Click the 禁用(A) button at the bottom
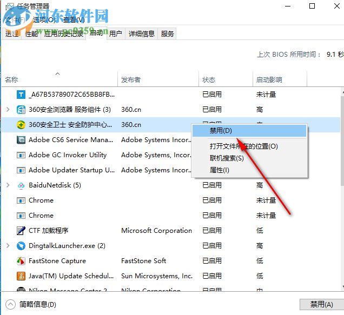Screen dimensions: 344x315 (322, 304)
